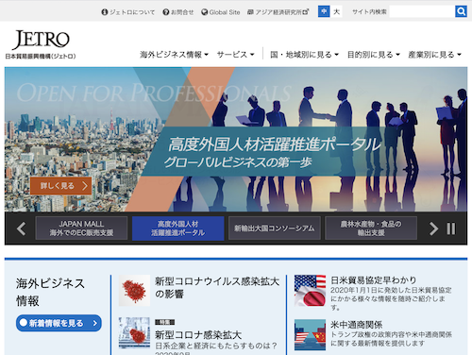Image resolution: width=472 pixels, height=355 pixels.
Task: Click the 詳しく見る orange banner button
Action: (61, 186)
